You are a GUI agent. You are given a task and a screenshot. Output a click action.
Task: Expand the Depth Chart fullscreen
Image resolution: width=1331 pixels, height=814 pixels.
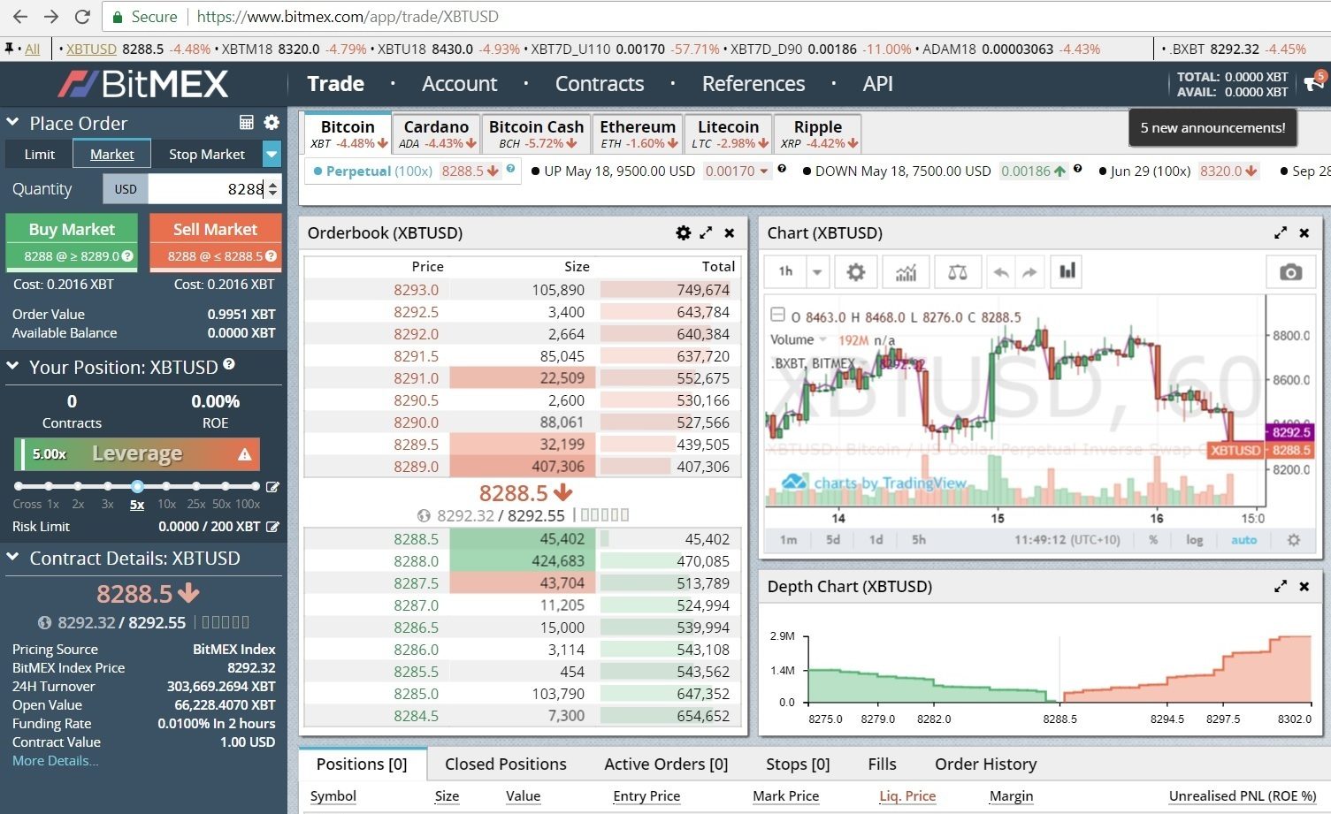click(1280, 586)
